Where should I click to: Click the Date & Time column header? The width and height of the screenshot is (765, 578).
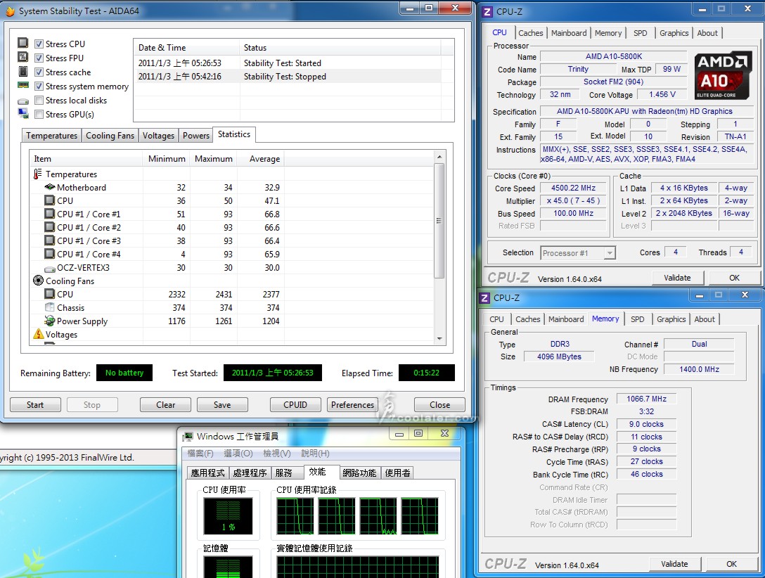pyautogui.click(x=187, y=48)
